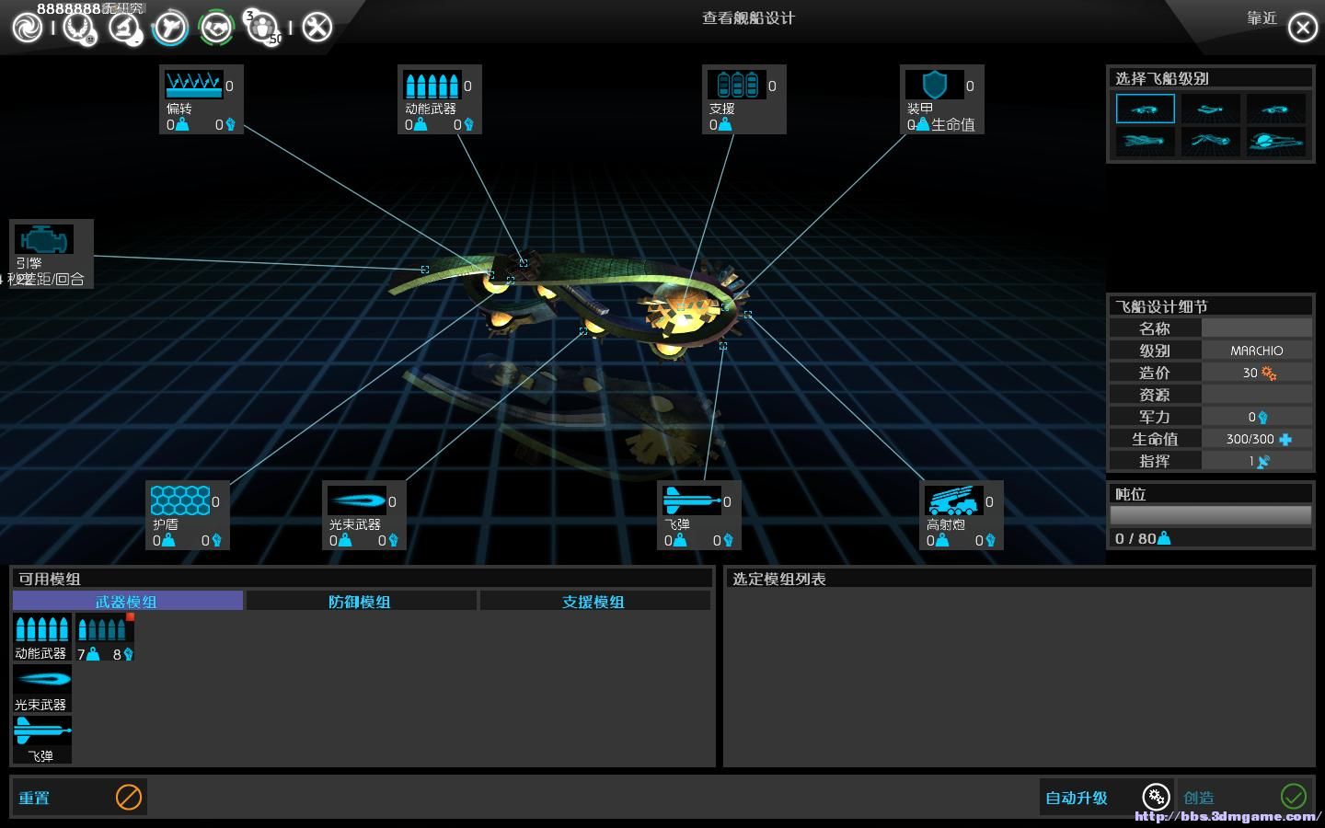Add kinetic module costing 7 tonnage
Viewport: 1325px width, 828px height.
(x=104, y=637)
